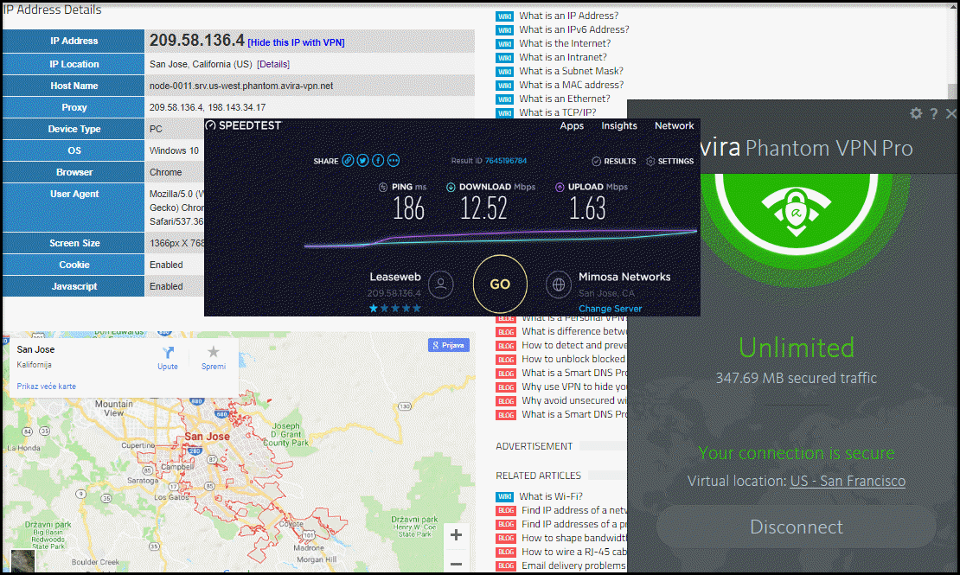Click Change Server link

tap(610, 309)
